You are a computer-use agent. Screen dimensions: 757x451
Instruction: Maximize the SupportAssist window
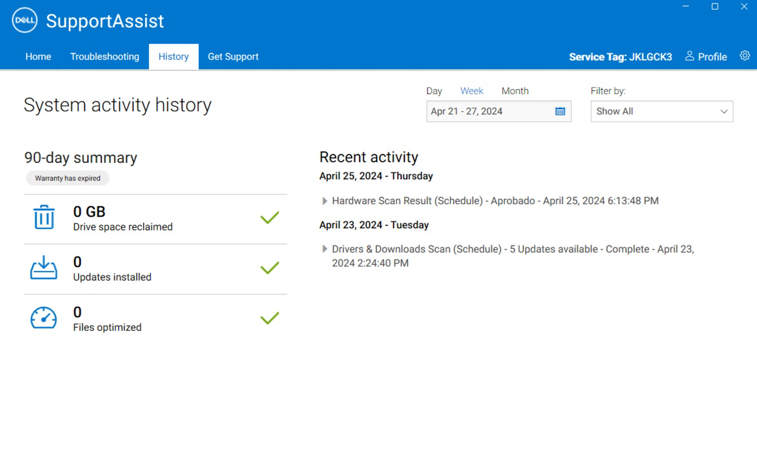point(715,6)
